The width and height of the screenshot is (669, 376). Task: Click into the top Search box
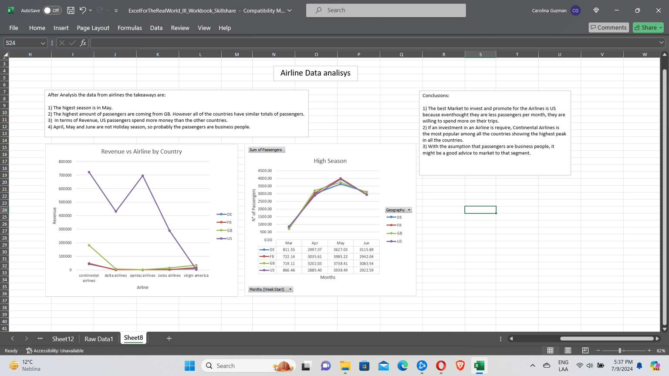point(386,10)
